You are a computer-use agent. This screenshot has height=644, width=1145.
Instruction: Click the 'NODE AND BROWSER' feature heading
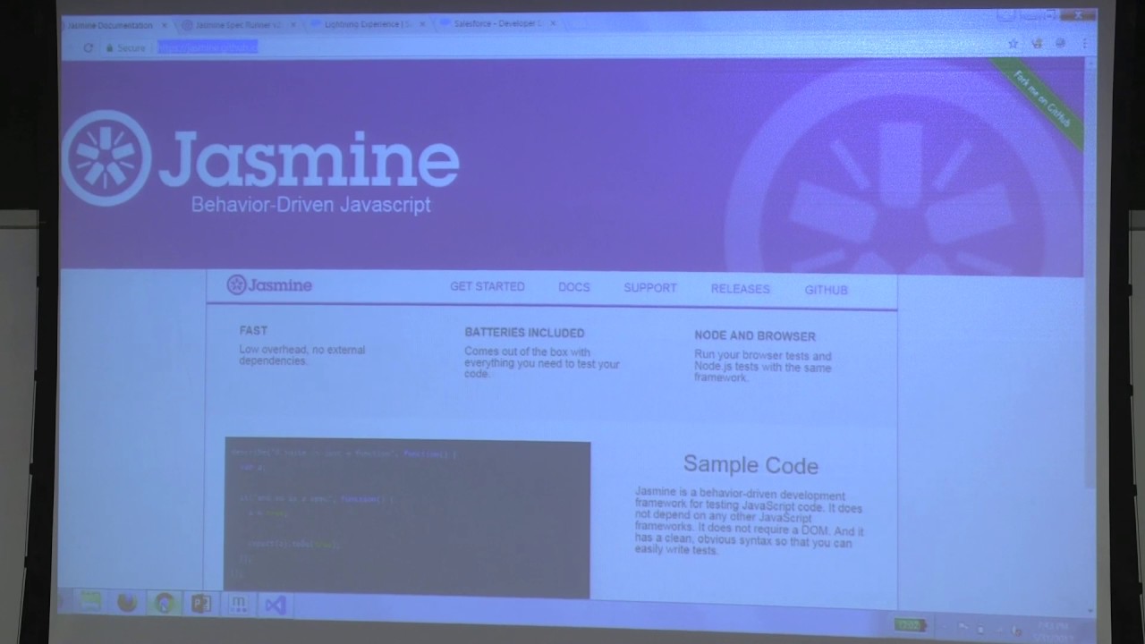click(x=755, y=336)
